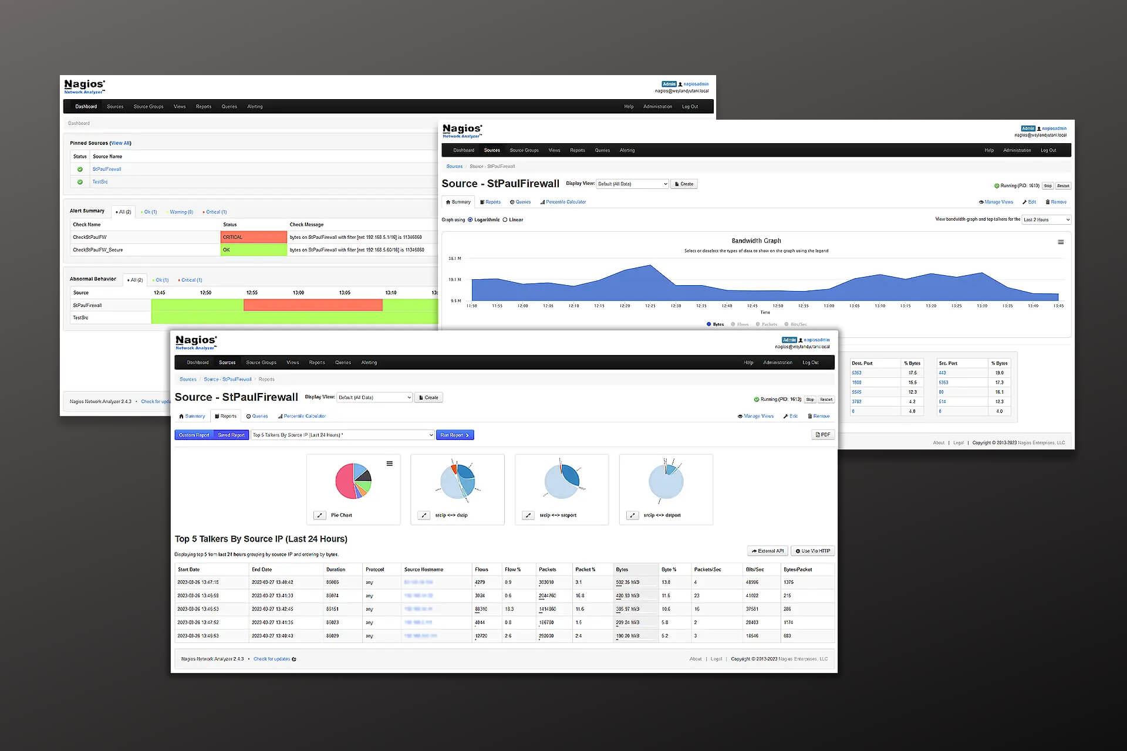This screenshot has height=751, width=1127.
Task: Toggle Bits/Sec series in the Bandwidth Graph legend
Action: [x=795, y=324]
